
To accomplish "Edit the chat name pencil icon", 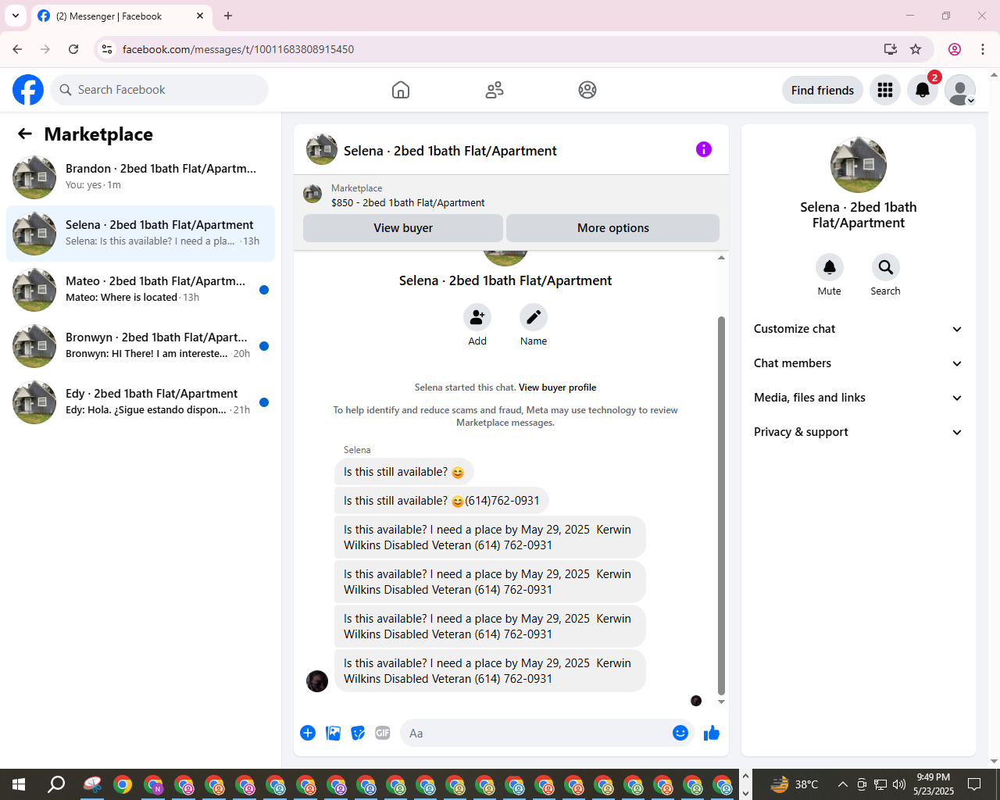I will 534,317.
